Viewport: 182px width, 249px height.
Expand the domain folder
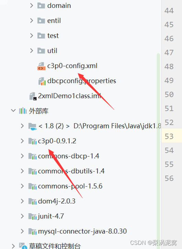click(32, 6)
